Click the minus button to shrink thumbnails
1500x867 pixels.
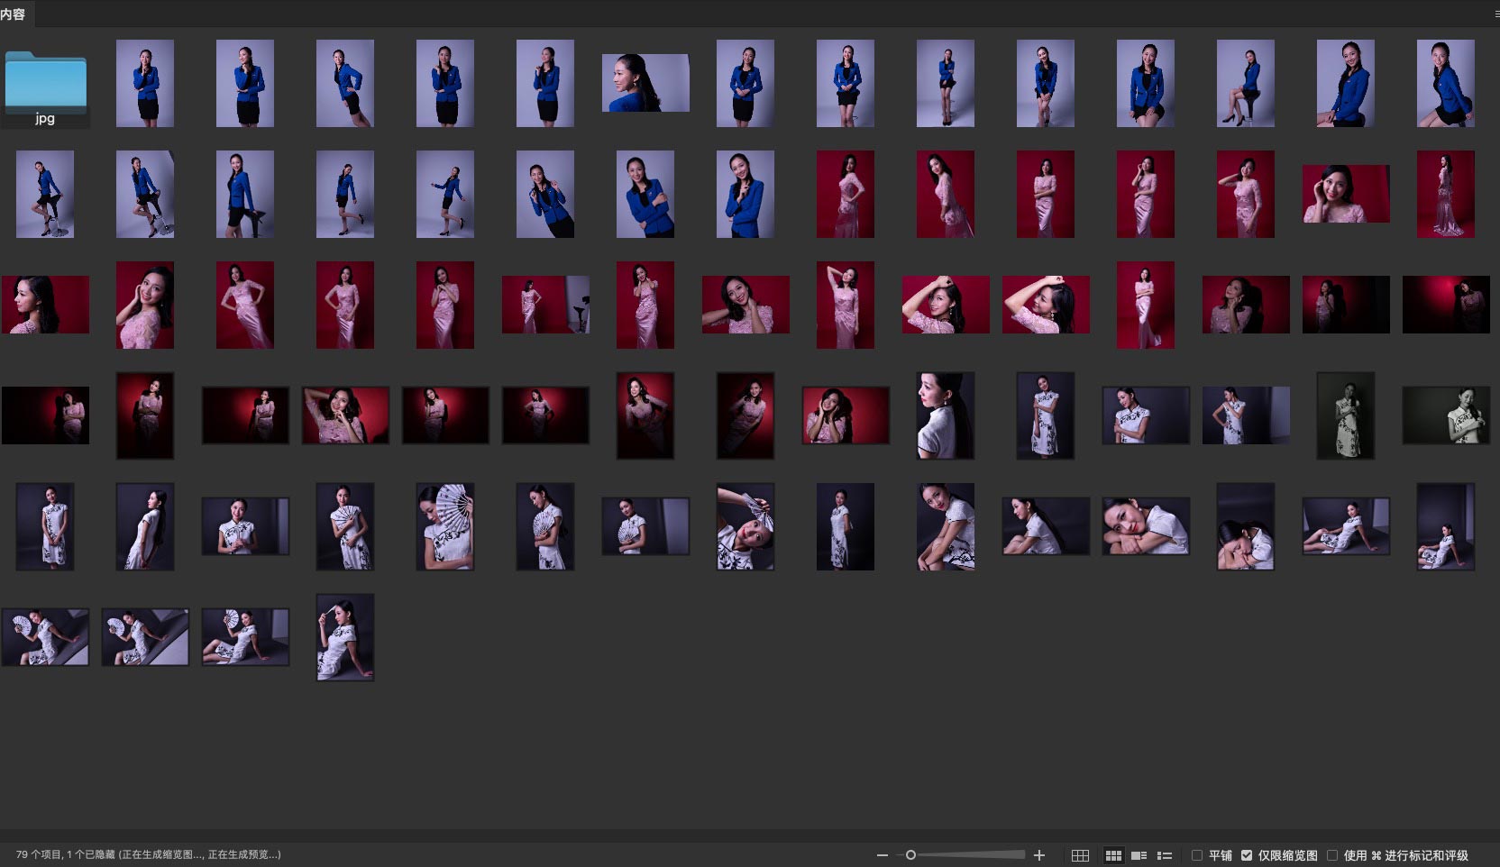coord(882,855)
